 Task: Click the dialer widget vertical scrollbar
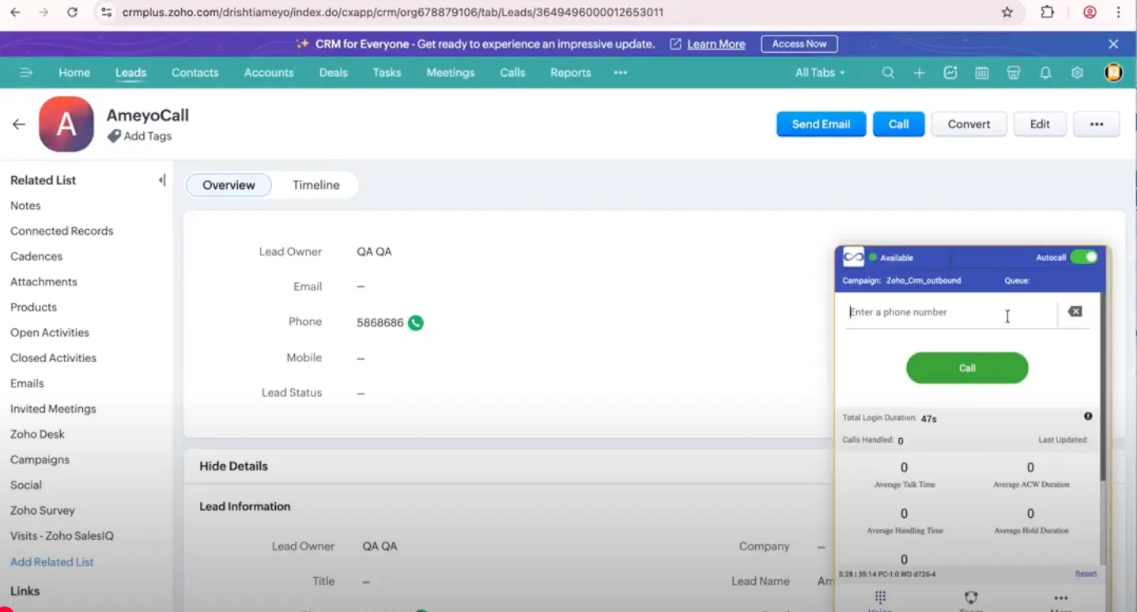[1104, 387]
